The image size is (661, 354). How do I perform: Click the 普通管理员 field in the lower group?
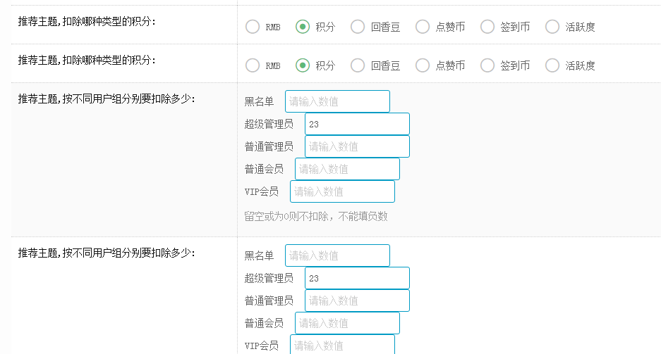click(357, 301)
